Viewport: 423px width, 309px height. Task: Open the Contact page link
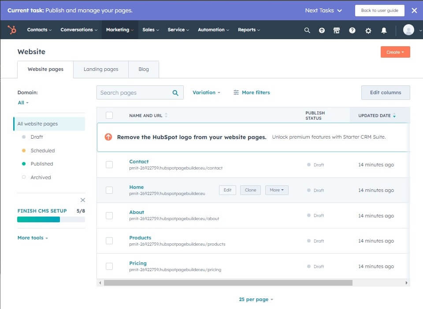139,162
